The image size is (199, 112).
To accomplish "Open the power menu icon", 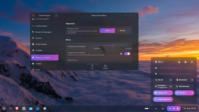I will [192, 62].
